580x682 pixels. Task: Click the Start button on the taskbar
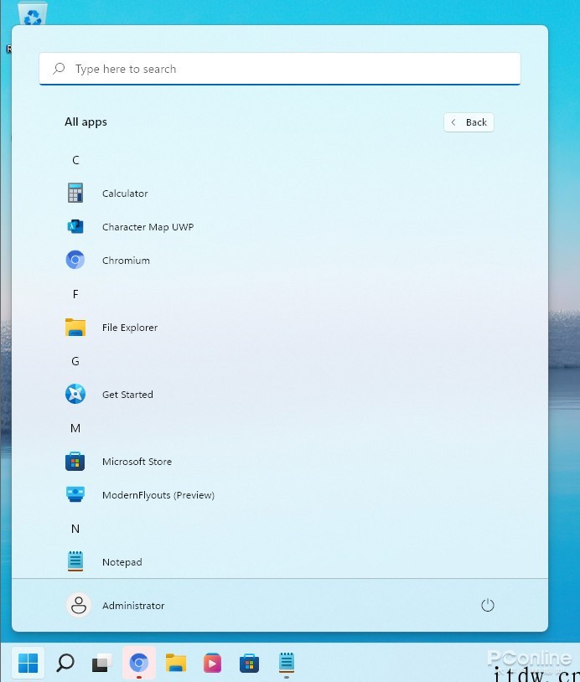[28, 664]
